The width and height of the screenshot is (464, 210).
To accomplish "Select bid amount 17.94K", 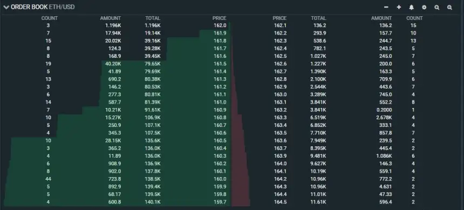I will [x=113, y=33].
